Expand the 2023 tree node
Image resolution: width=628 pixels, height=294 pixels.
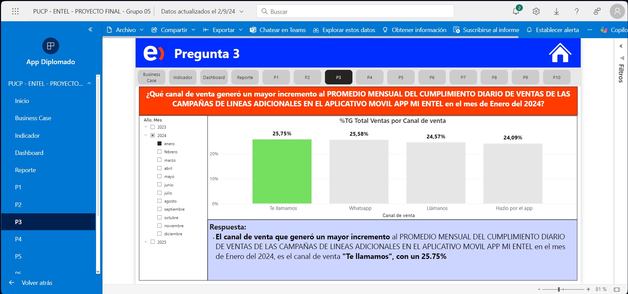[146, 127]
